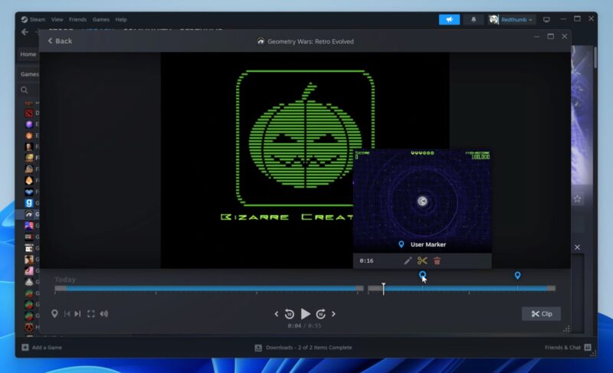
Task: Select the second marker near timeline end
Action: click(518, 276)
